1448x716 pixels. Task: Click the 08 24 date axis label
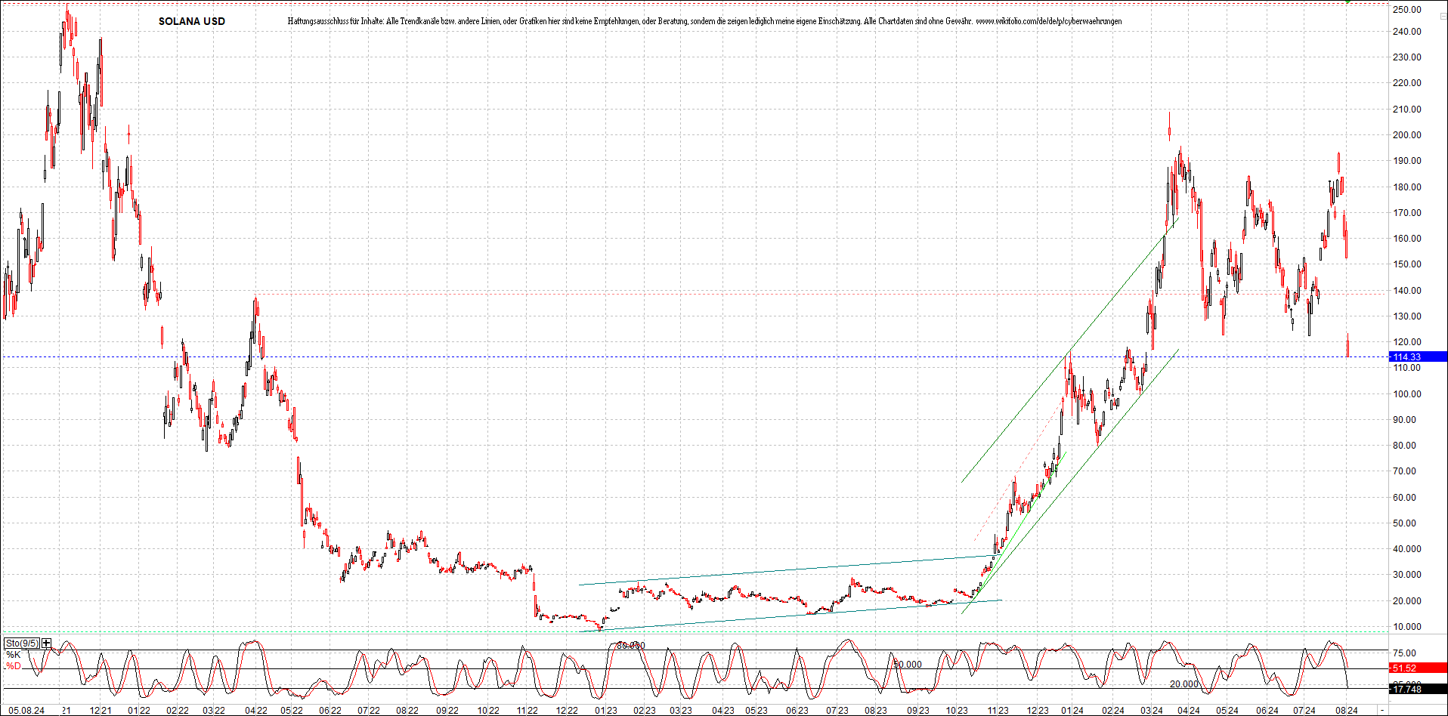click(1346, 711)
